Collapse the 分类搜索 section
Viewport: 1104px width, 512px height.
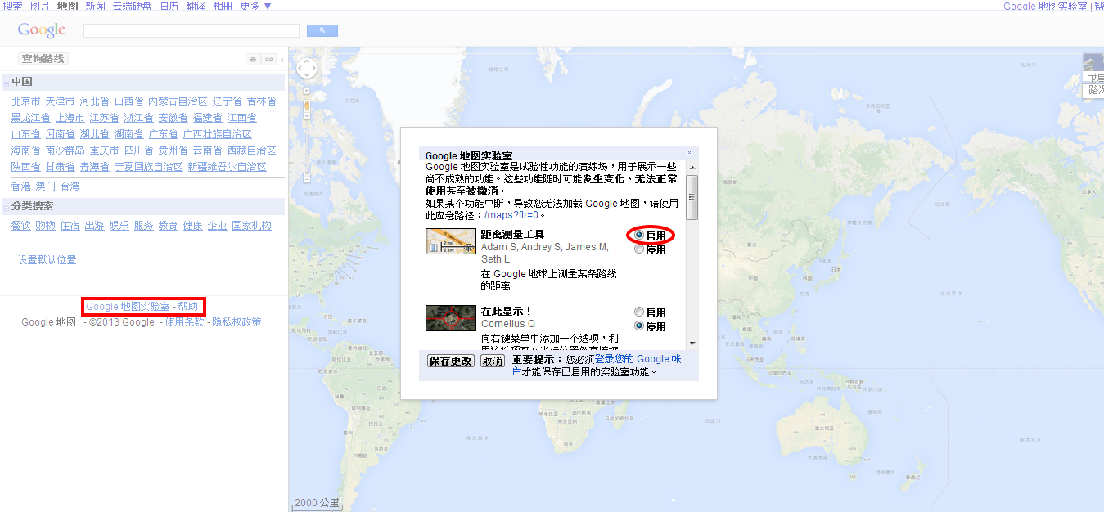(6, 207)
